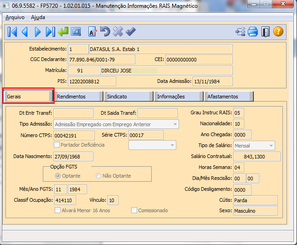Click the edit record icon
297x245 pixels.
pyautogui.click(x=92, y=31)
